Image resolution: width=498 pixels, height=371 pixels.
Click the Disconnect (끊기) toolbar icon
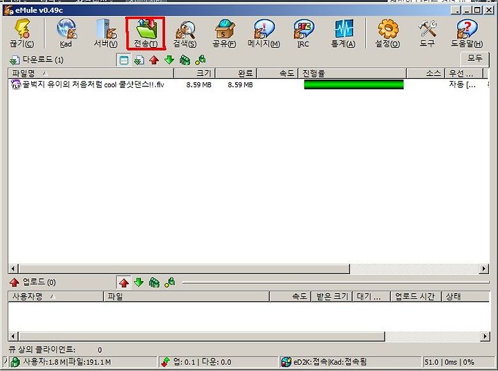click(x=22, y=33)
